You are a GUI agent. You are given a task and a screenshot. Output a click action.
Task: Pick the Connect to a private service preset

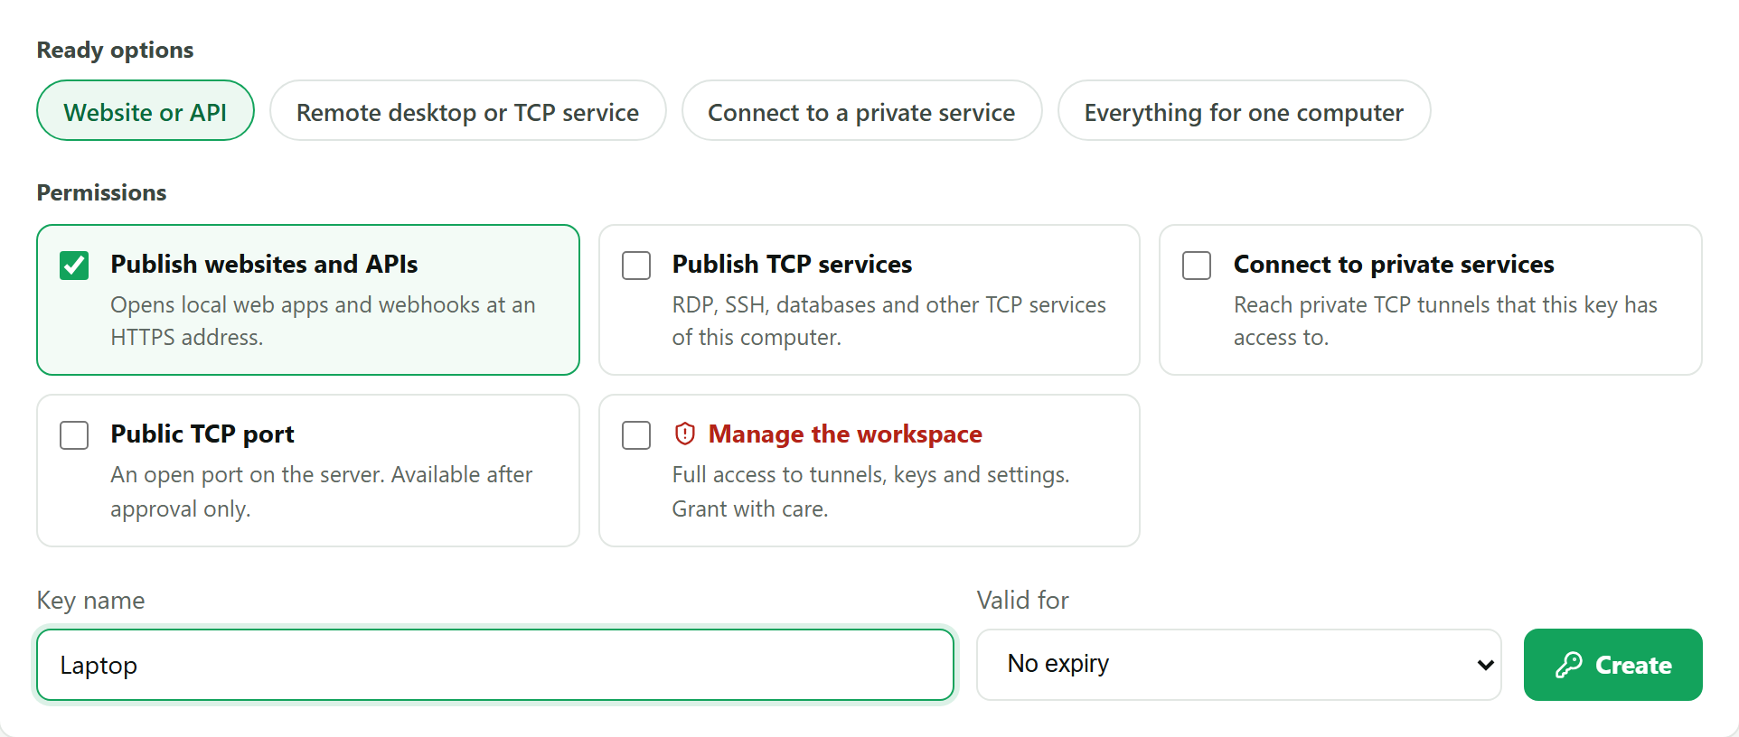(861, 110)
